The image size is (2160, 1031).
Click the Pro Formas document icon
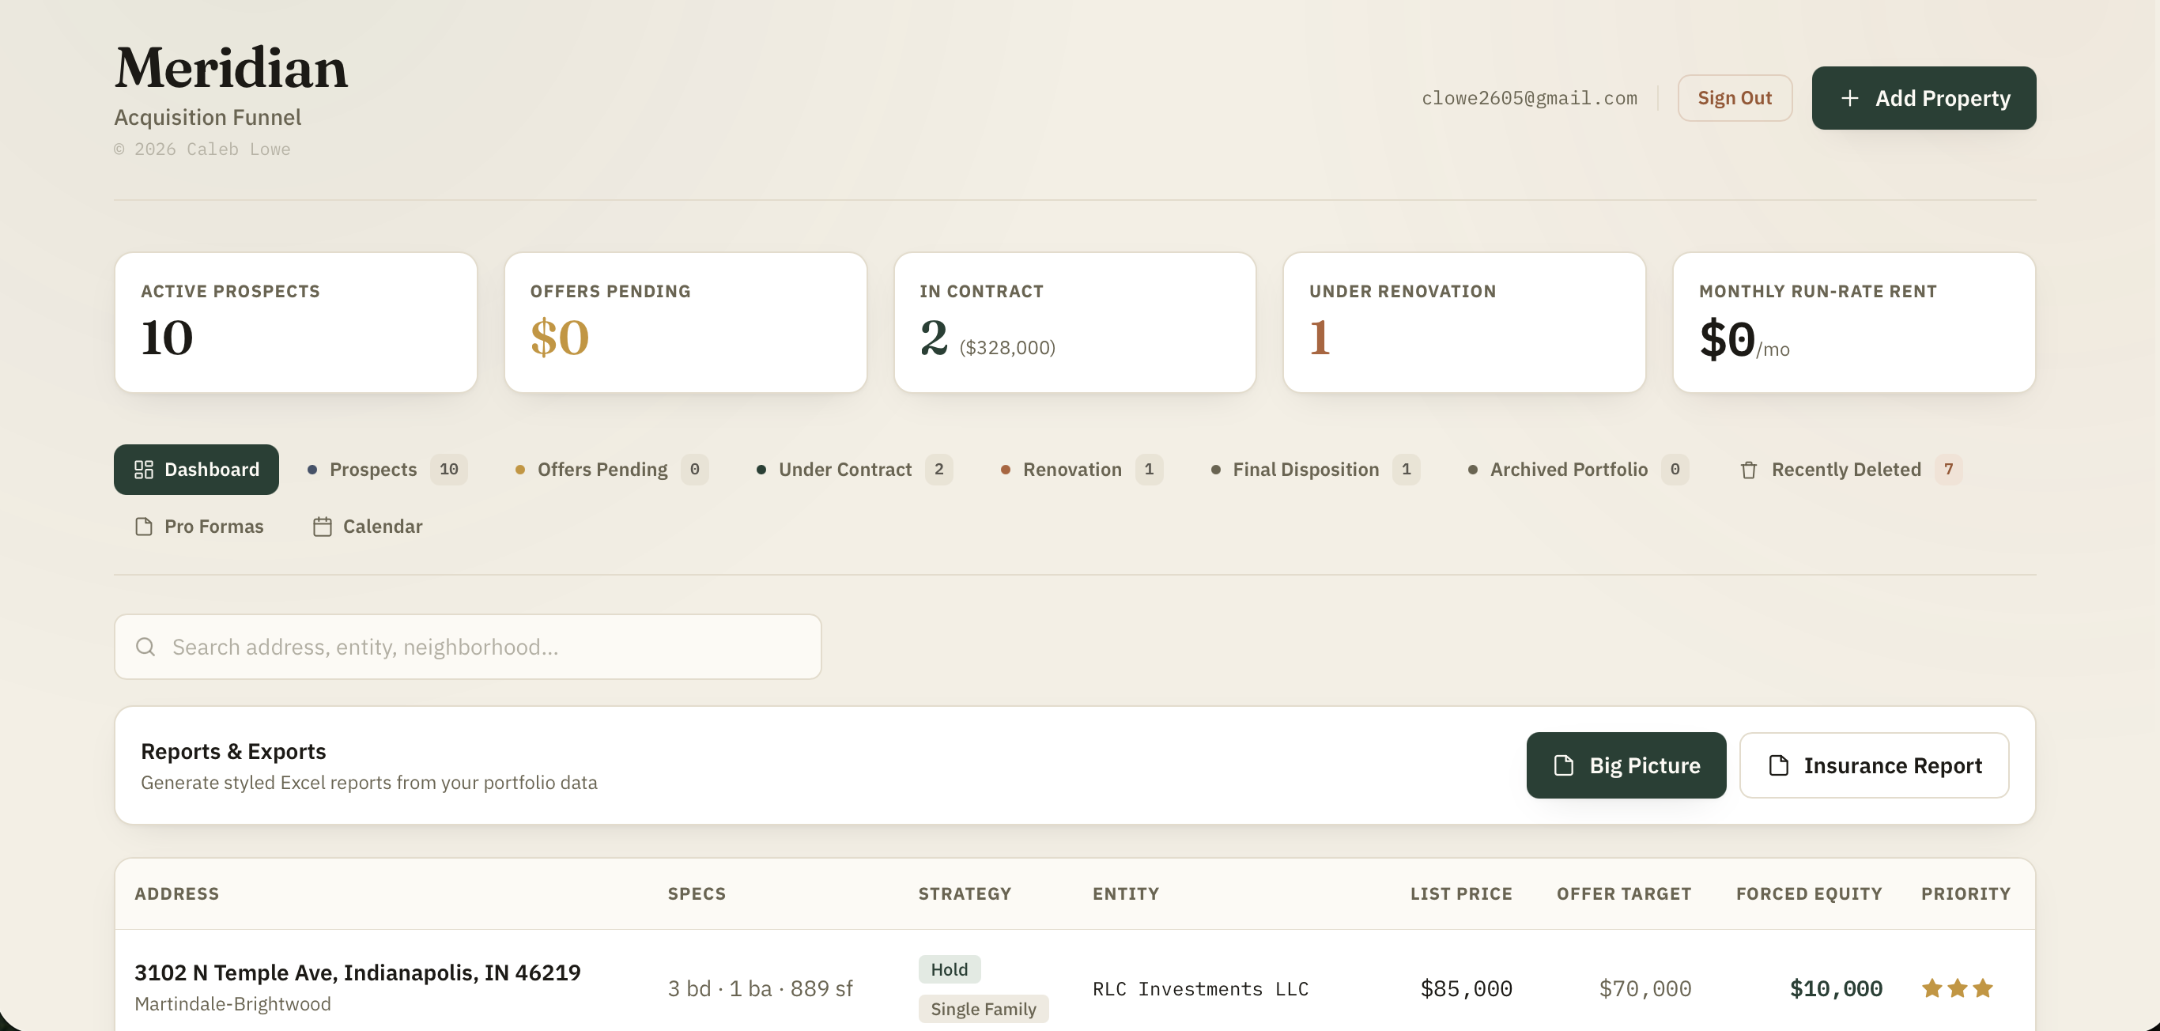click(x=143, y=527)
